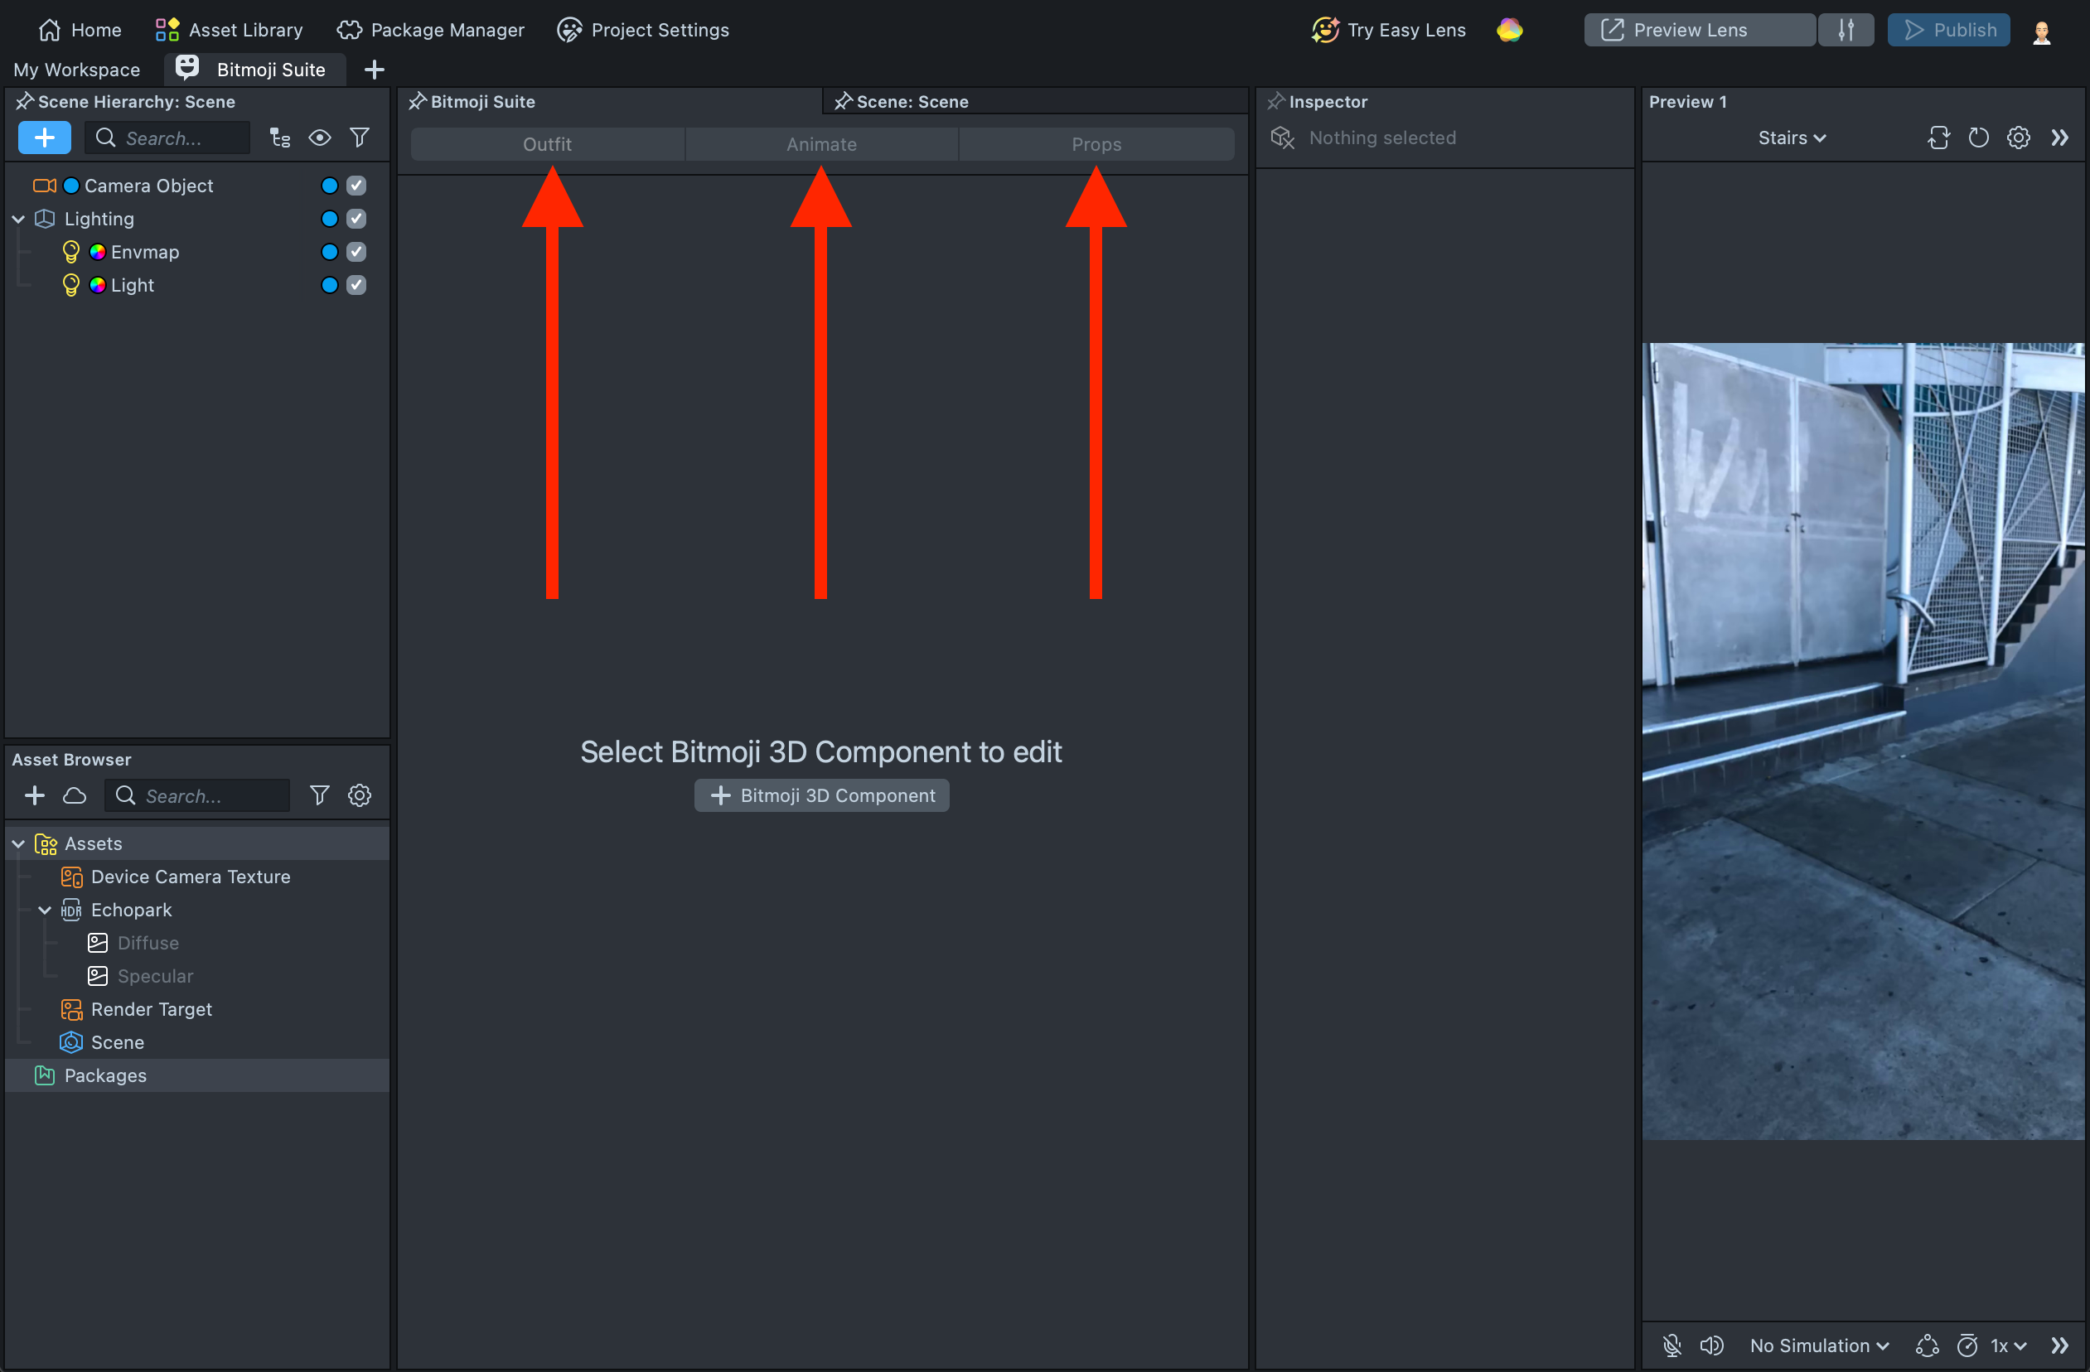
Task: Switch to the Animate tab
Action: tap(821, 144)
